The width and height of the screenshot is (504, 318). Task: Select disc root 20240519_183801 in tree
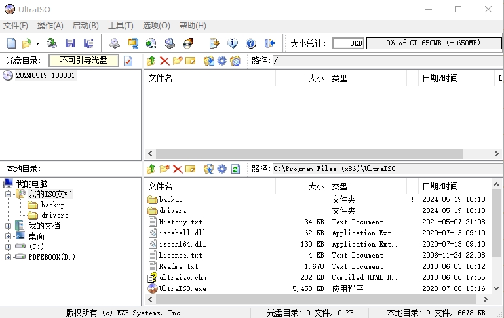pyautogui.click(x=45, y=75)
